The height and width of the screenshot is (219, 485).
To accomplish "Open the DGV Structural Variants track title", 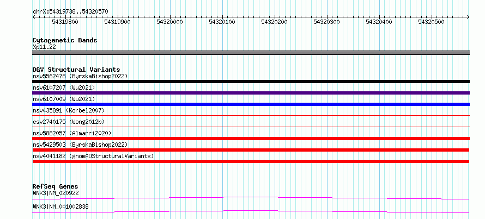I will pos(76,70).
